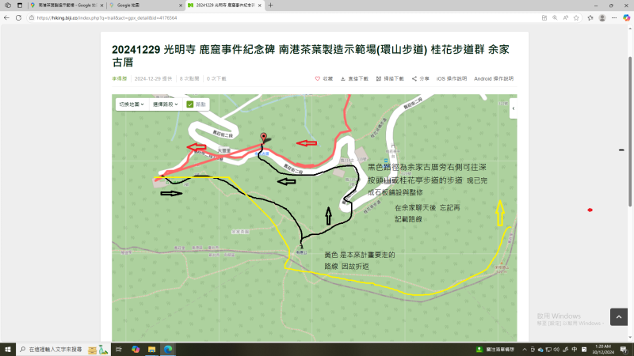Screen dimensions: 634x356
Task: Click the 中 input method indicator
Action: click(x=574, y=349)
